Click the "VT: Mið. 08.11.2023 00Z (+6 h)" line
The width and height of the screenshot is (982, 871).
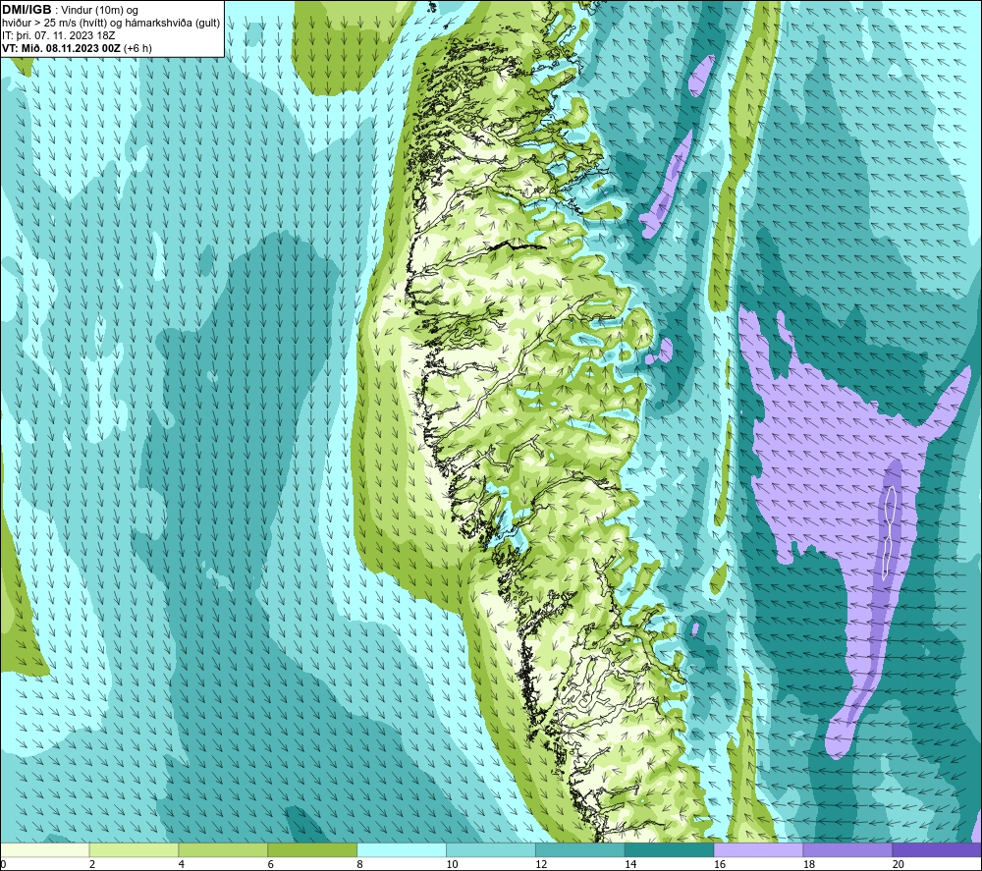pos(77,48)
